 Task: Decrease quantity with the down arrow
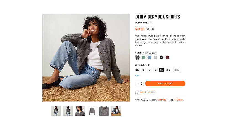(x=142, y=85)
